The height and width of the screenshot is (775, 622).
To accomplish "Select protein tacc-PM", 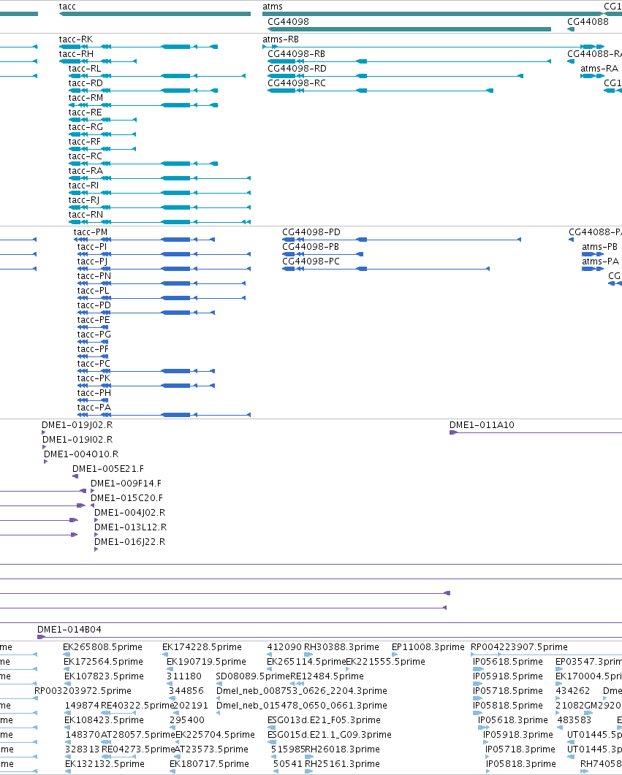I will (146, 240).
